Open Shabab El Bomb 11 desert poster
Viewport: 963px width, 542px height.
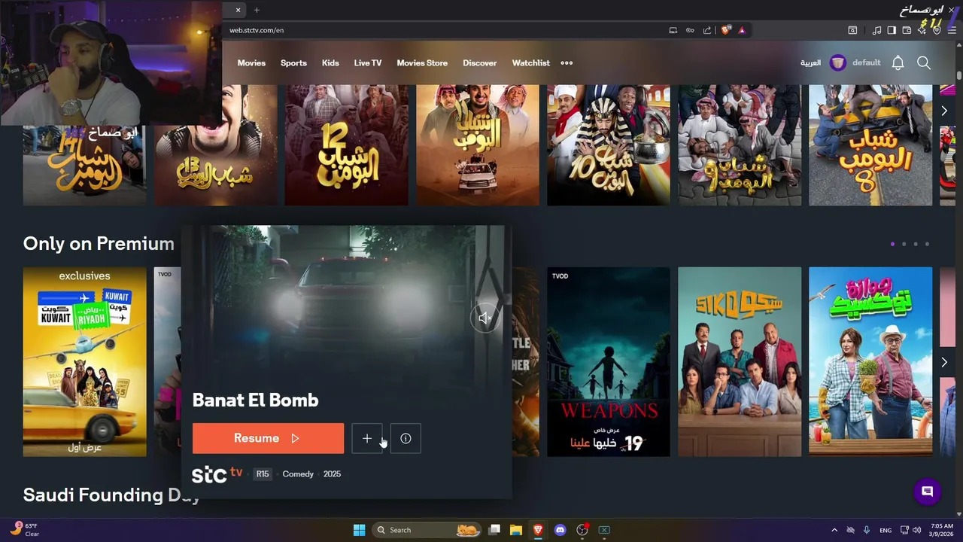pos(478,145)
